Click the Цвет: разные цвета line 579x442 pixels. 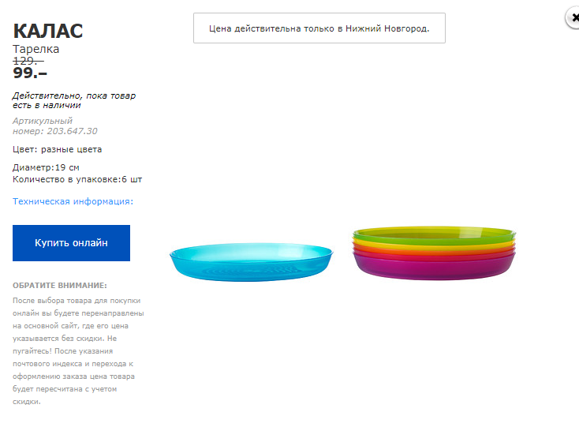pos(57,149)
